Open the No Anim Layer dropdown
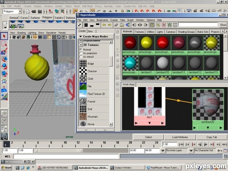 click(163, 150)
